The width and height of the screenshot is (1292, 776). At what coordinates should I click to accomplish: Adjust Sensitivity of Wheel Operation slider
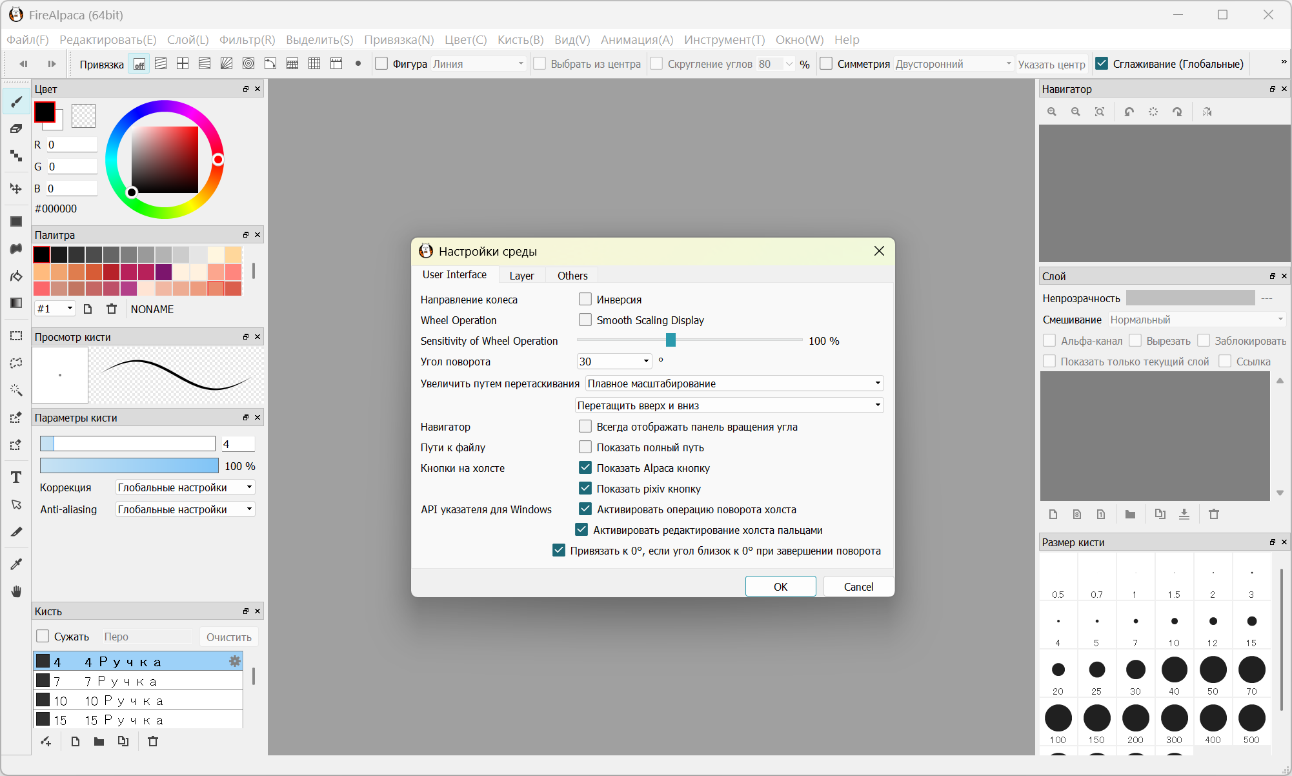(x=671, y=340)
